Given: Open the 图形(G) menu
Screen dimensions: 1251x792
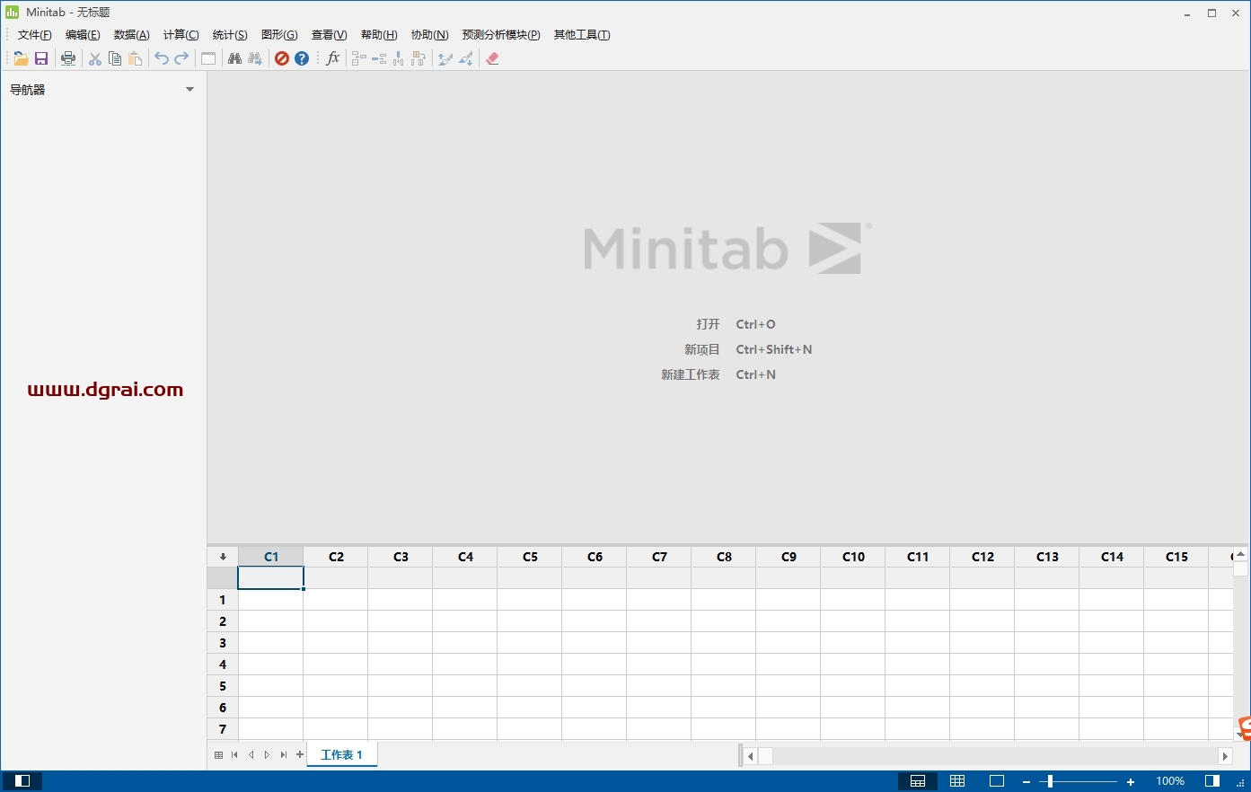Looking at the screenshot, I should pos(279,35).
